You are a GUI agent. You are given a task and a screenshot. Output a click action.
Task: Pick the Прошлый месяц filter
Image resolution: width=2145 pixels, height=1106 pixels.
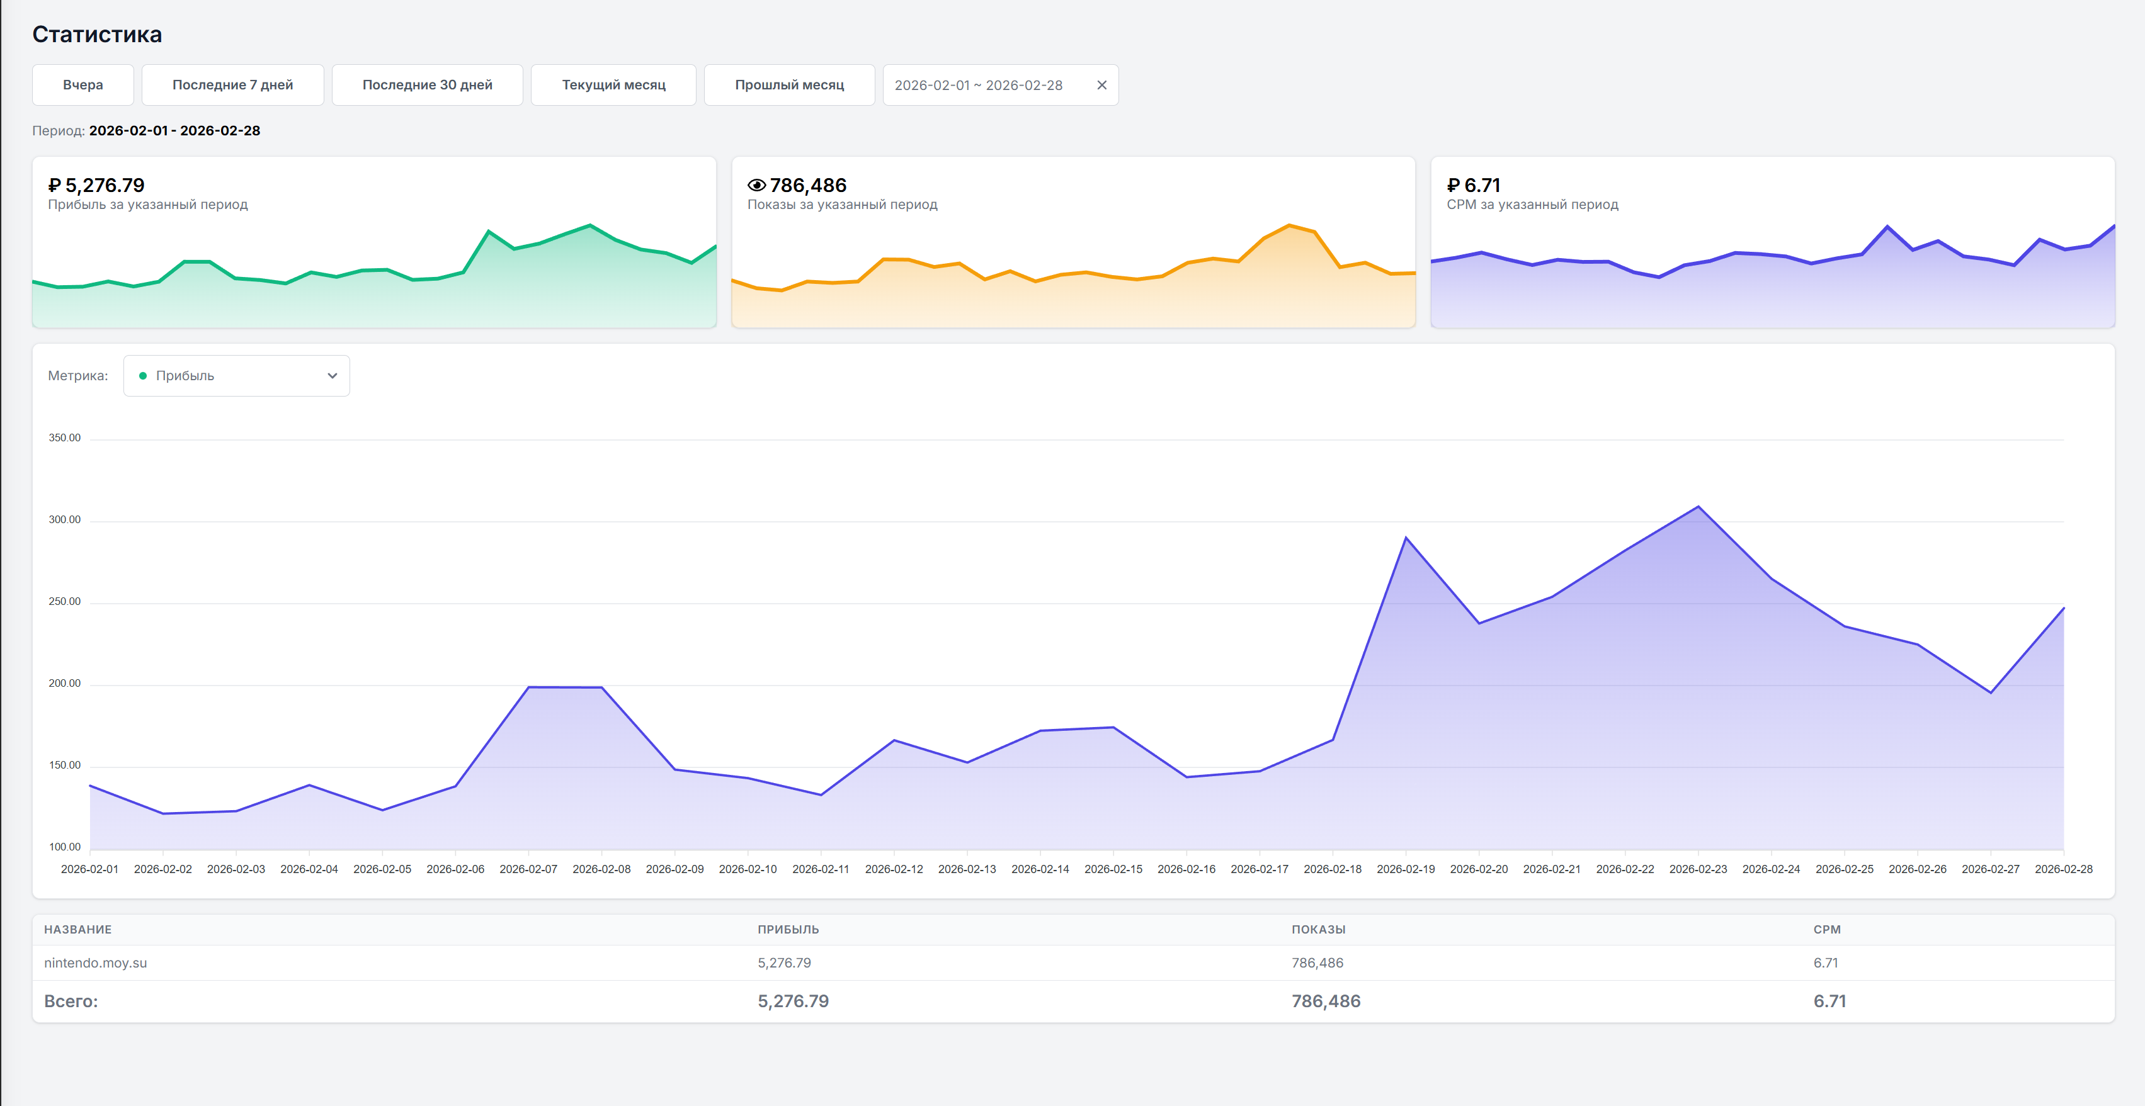(788, 85)
